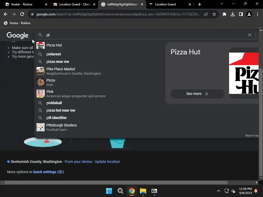The height and width of the screenshot is (197, 263).
Task: Click Report inappropriate predictions link
Action: point(252,135)
